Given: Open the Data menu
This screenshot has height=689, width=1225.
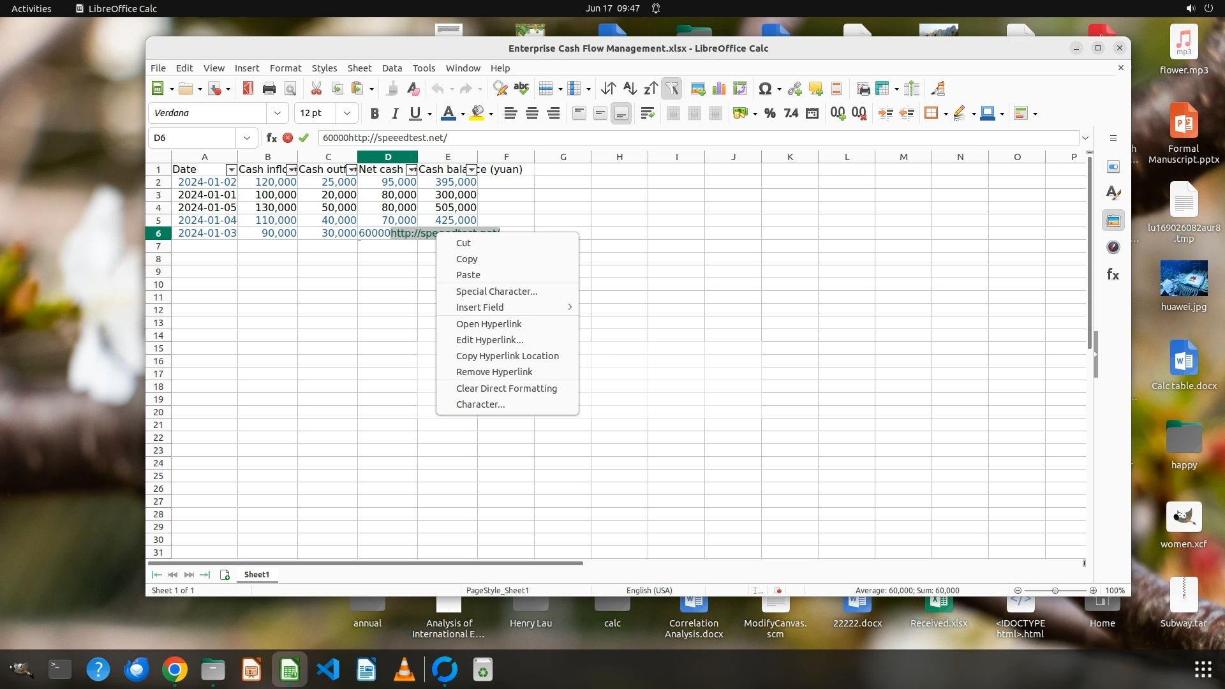Looking at the screenshot, I should click(392, 68).
